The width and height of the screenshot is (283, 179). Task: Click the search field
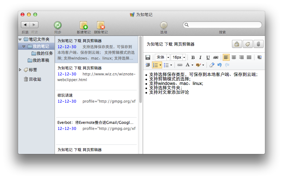tap(222, 25)
